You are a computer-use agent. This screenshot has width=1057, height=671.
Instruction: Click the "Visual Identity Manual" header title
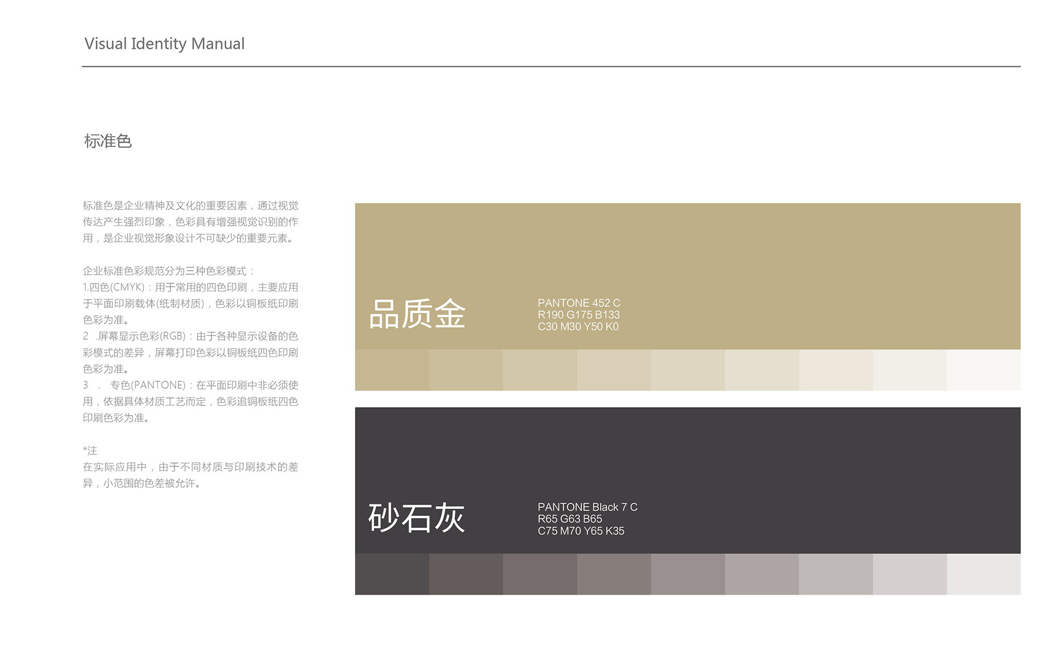pyautogui.click(x=164, y=44)
